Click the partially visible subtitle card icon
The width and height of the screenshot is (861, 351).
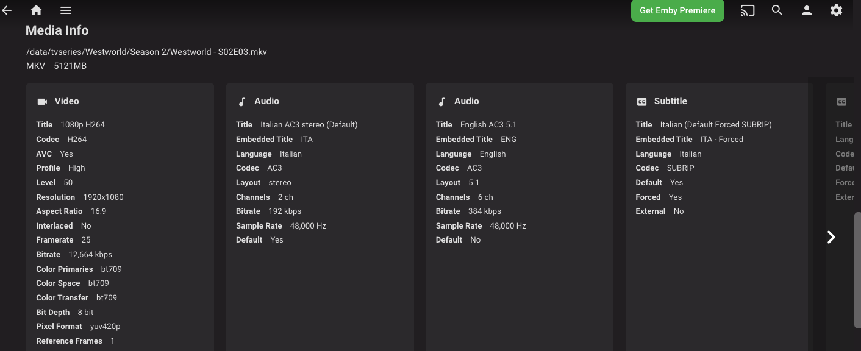[841, 102]
